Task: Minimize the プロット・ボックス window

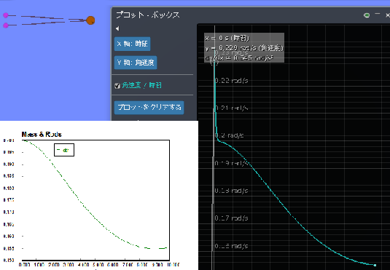Action: tap(378, 15)
